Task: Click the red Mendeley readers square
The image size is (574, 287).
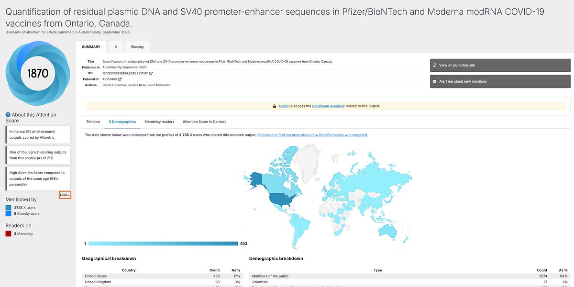Action: (9, 233)
